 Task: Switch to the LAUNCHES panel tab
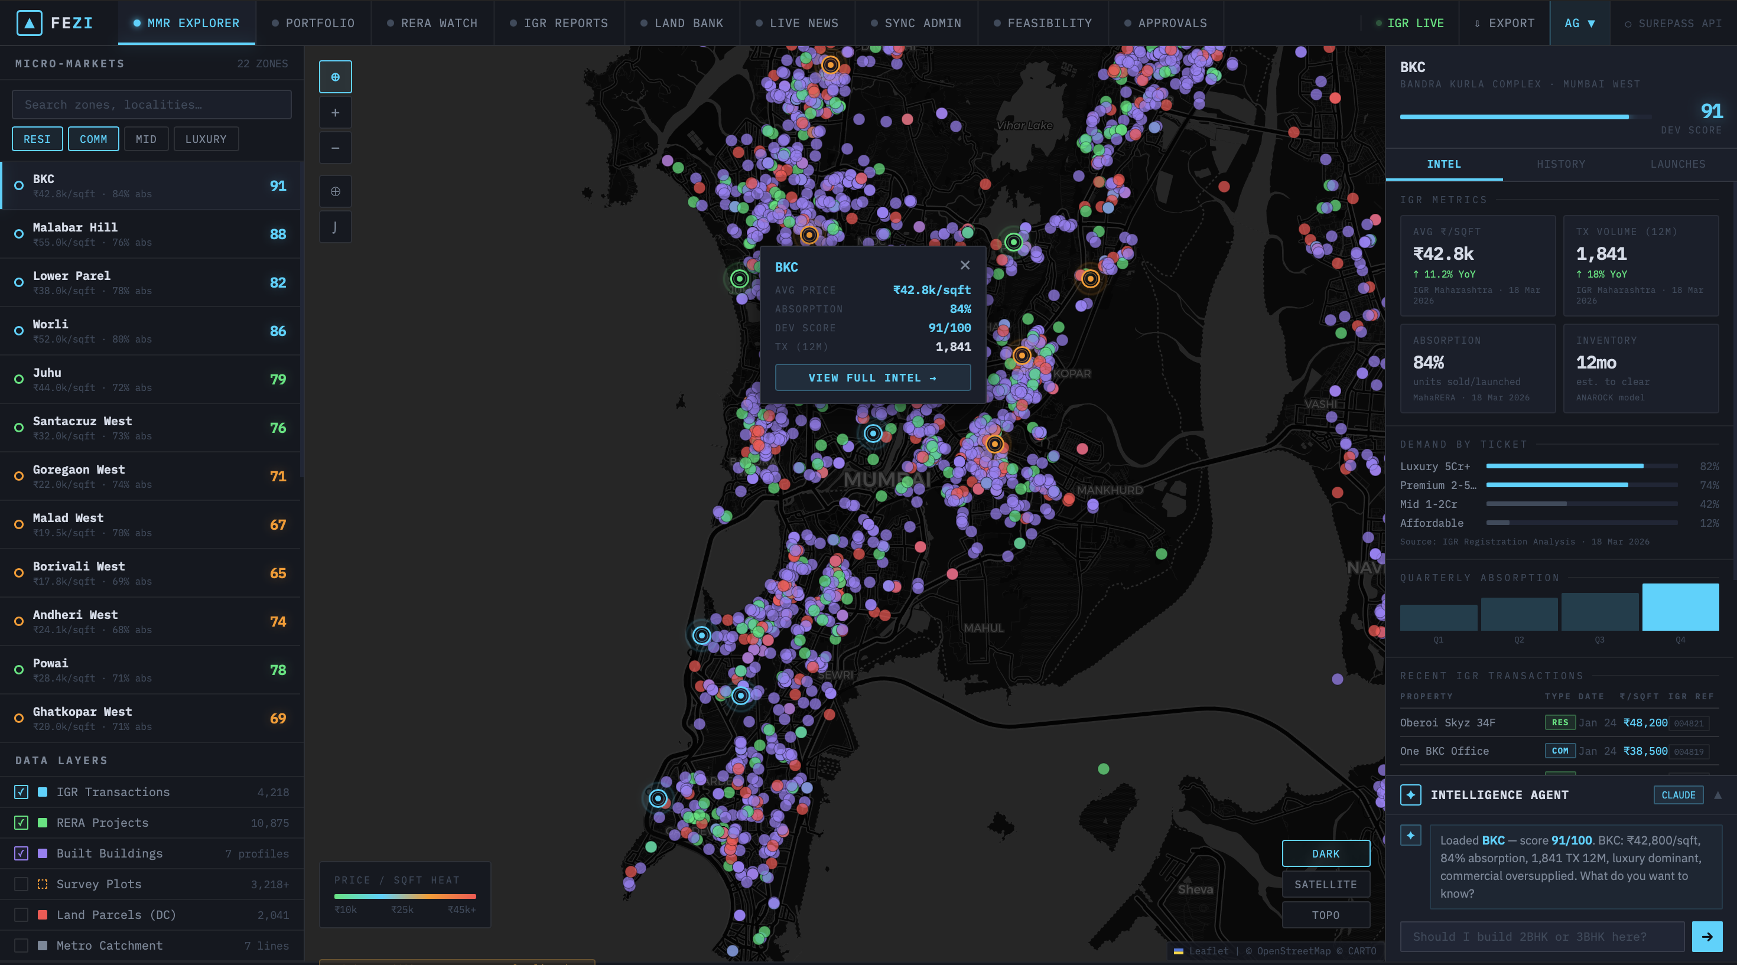click(x=1678, y=164)
